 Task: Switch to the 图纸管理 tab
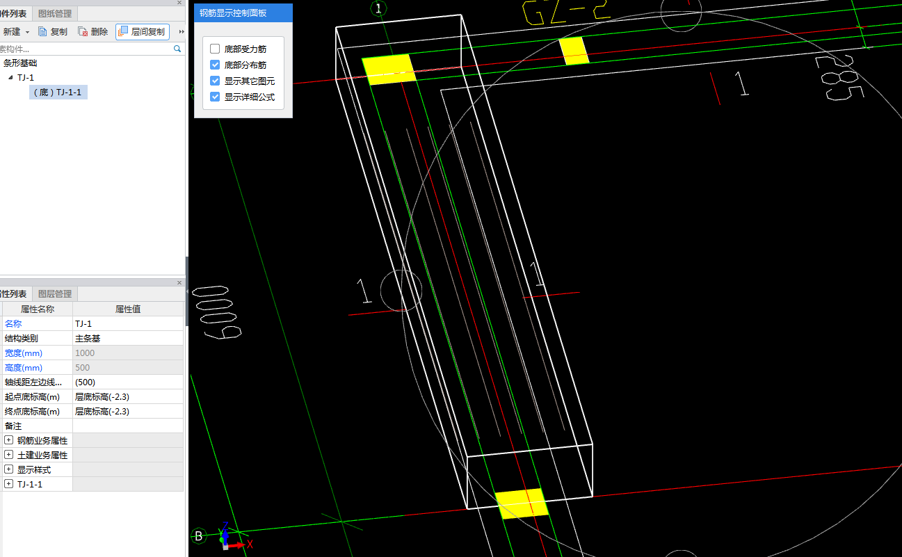pos(55,13)
